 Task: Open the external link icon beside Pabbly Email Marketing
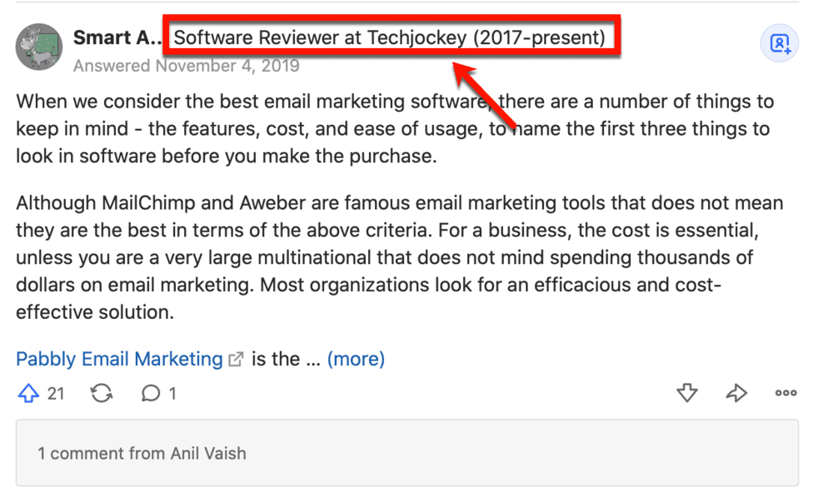(x=235, y=358)
